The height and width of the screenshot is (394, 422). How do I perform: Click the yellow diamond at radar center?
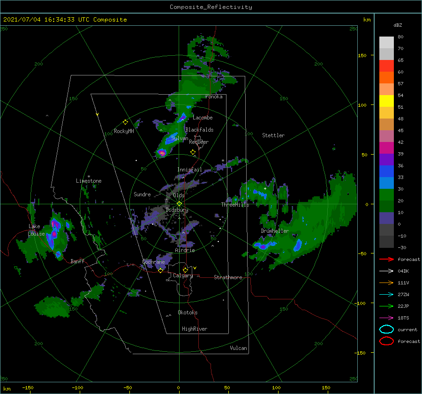[x=179, y=204]
